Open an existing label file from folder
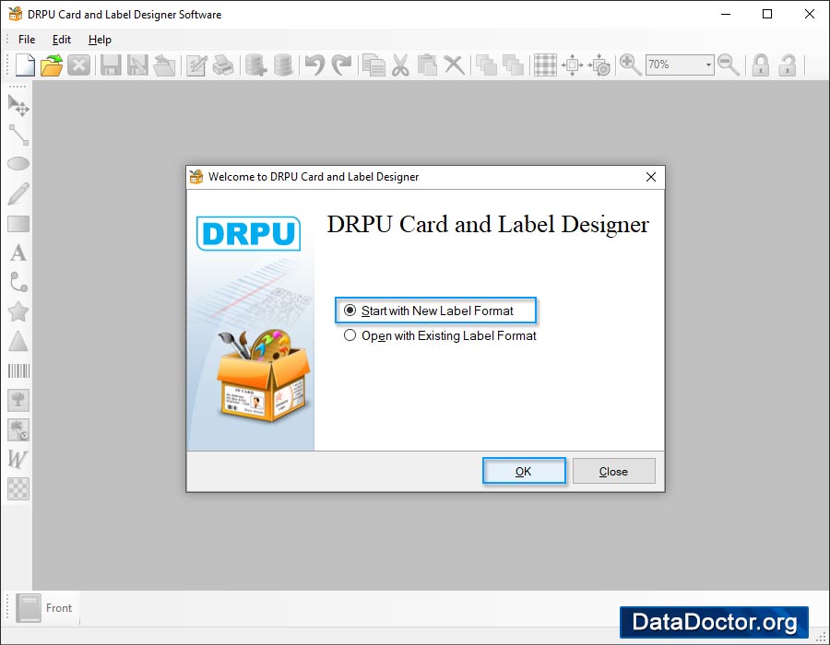This screenshot has width=830, height=645. tap(52, 65)
